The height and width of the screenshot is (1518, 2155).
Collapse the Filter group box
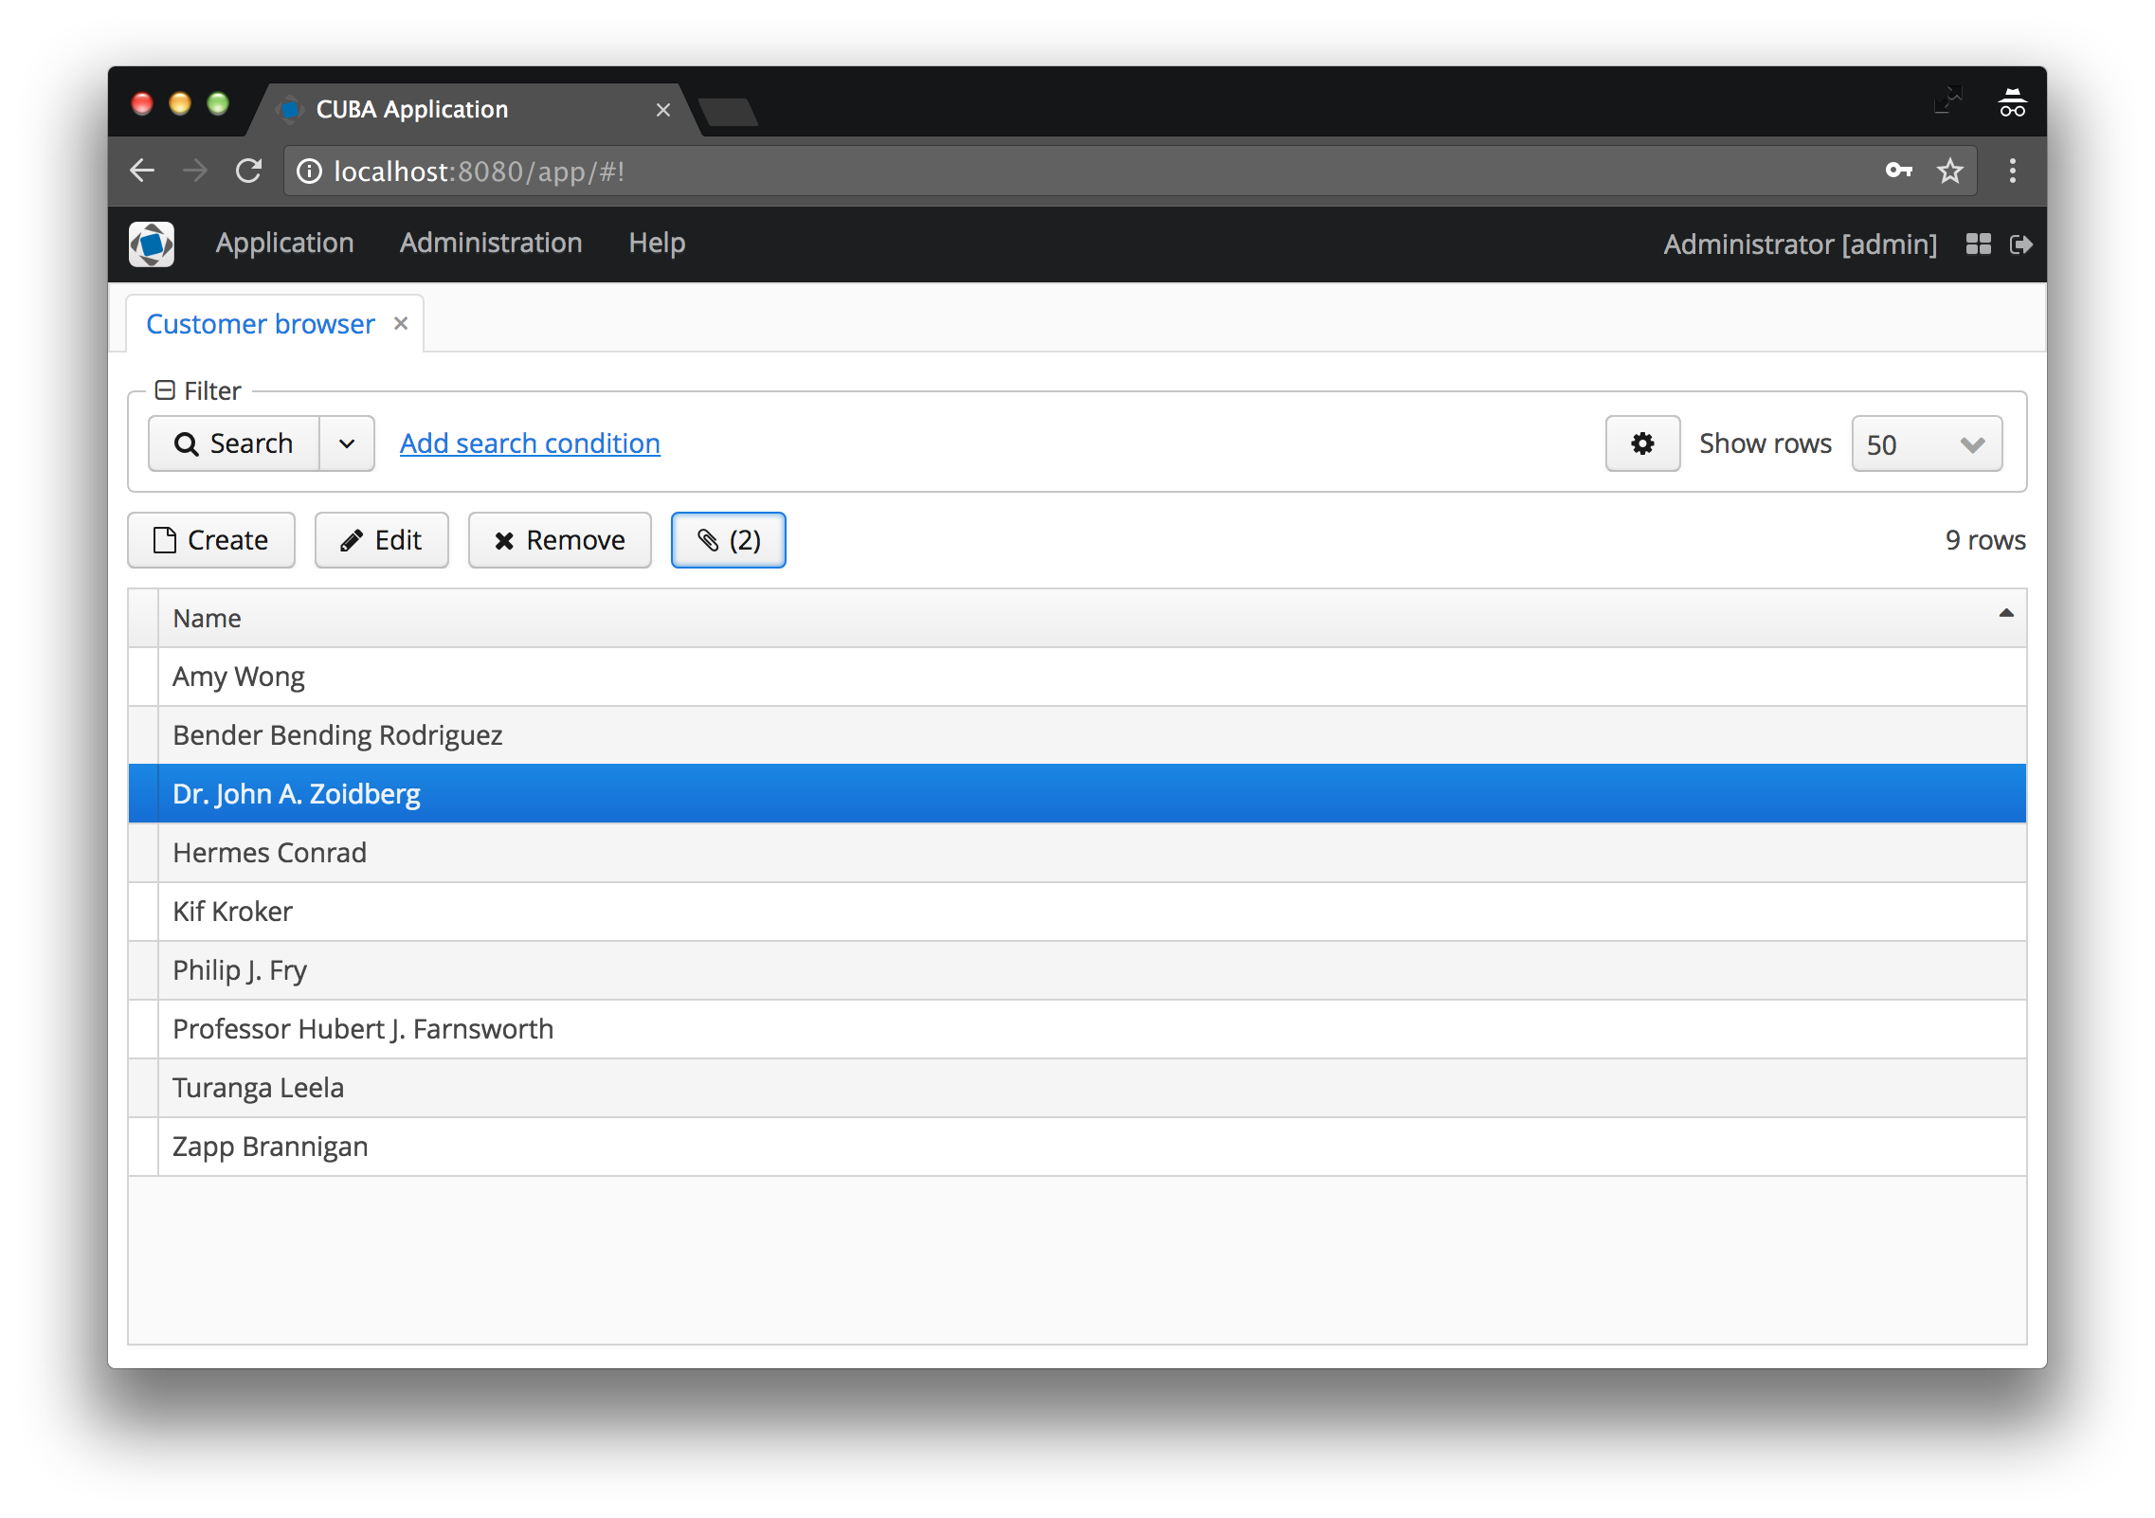(165, 390)
